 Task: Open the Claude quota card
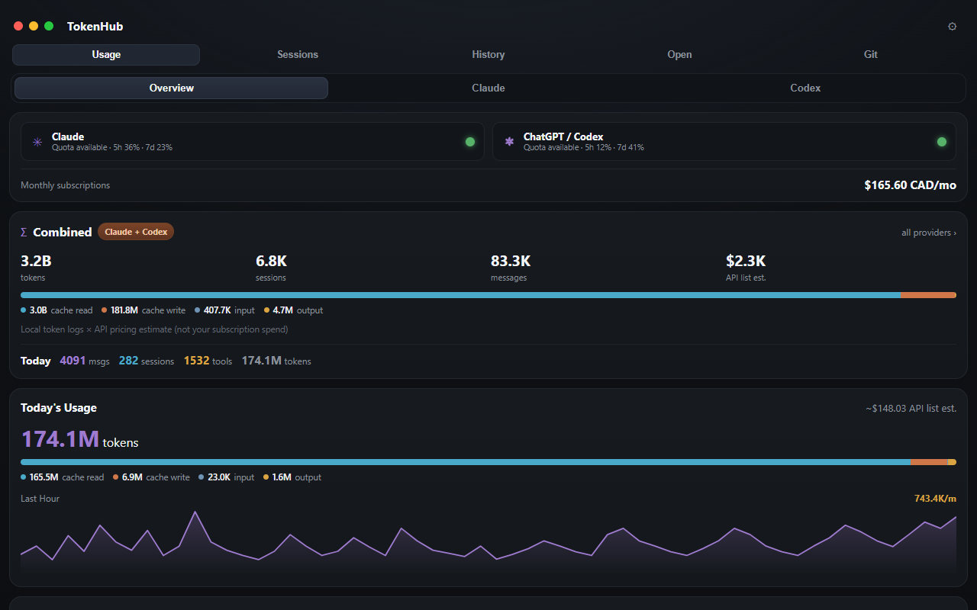click(253, 142)
